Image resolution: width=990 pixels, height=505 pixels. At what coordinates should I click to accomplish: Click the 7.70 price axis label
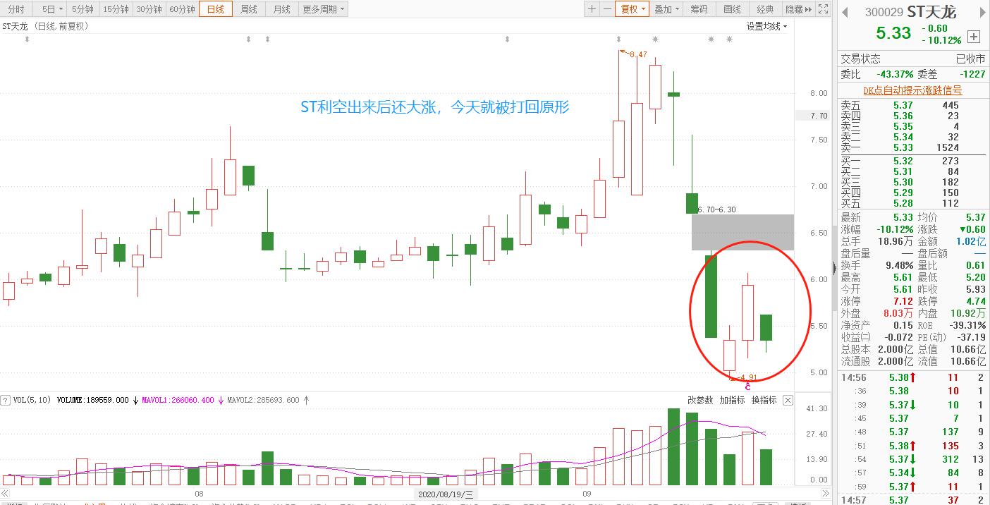pyautogui.click(x=819, y=116)
